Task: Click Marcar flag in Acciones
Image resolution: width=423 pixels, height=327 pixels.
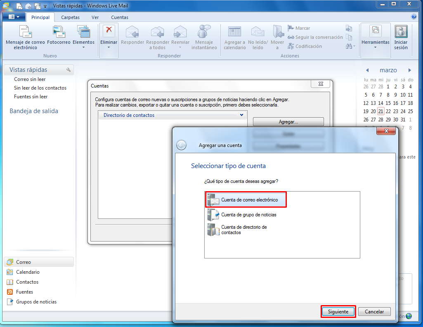Action: 299,28
